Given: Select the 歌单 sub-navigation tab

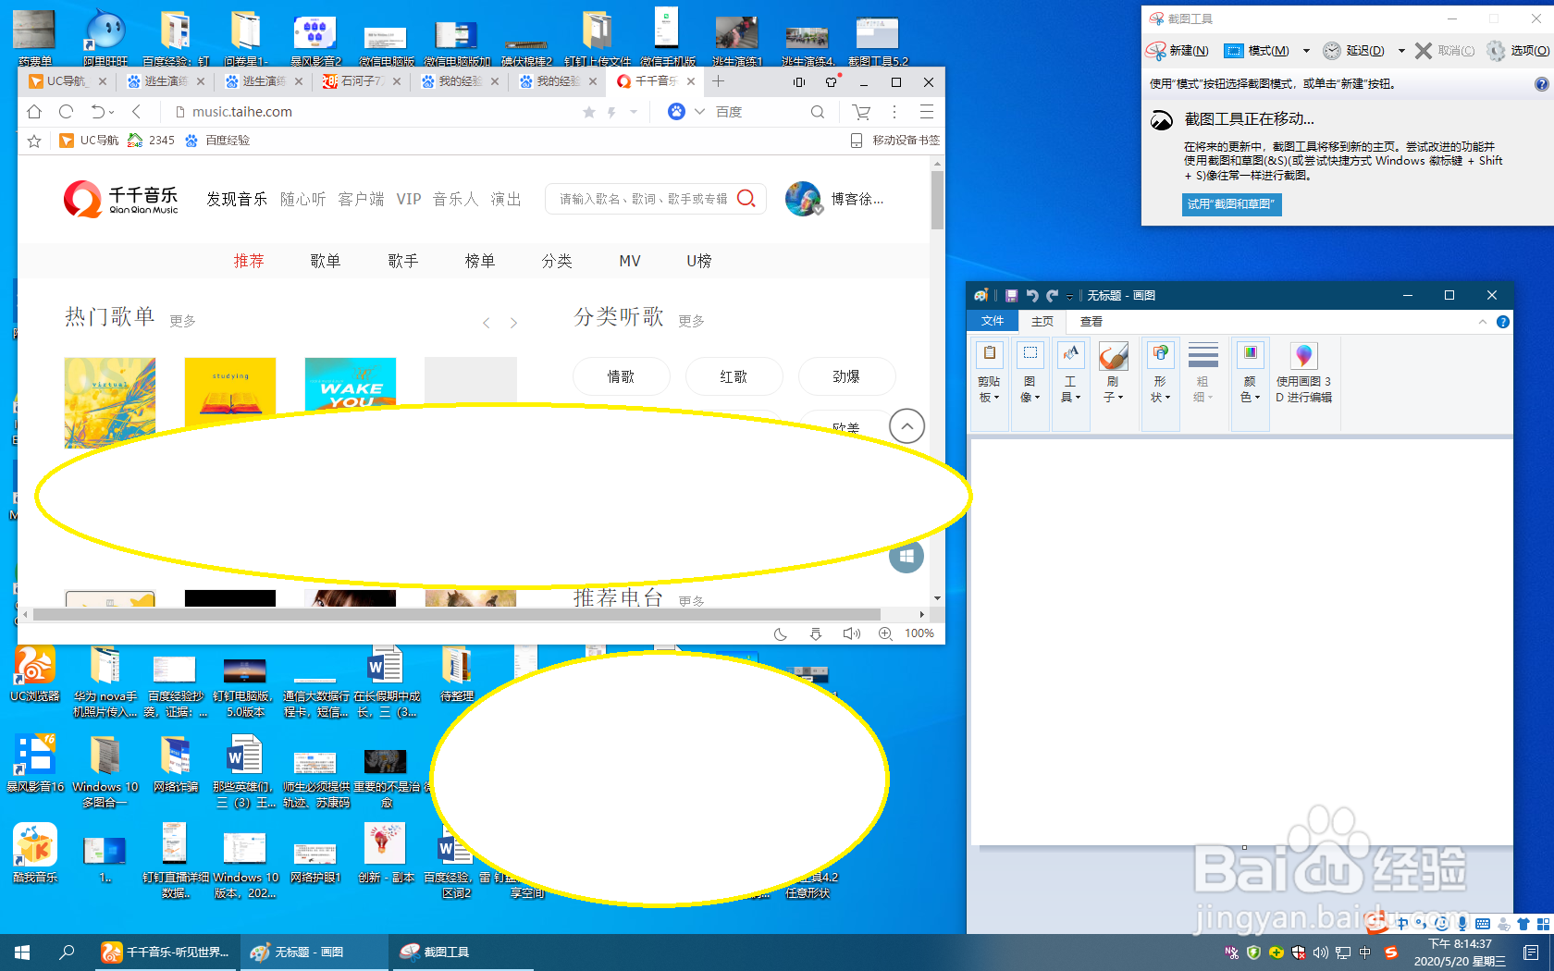Looking at the screenshot, I should click(x=326, y=261).
